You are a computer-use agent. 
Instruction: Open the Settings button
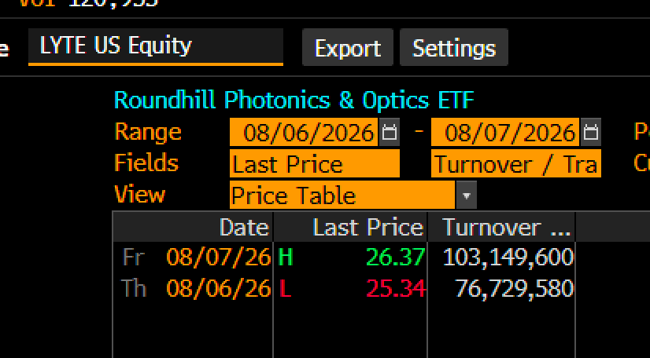coord(454,48)
